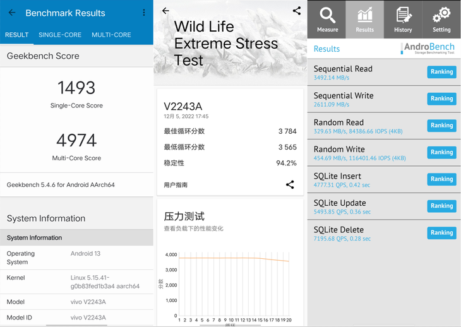Click the 3492.14 MB/s sequential read value
The width and height of the screenshot is (461, 327).
[x=332, y=78]
